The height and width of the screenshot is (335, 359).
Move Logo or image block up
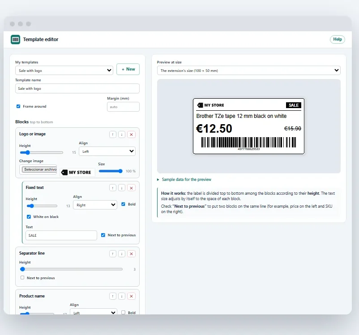(x=113, y=134)
